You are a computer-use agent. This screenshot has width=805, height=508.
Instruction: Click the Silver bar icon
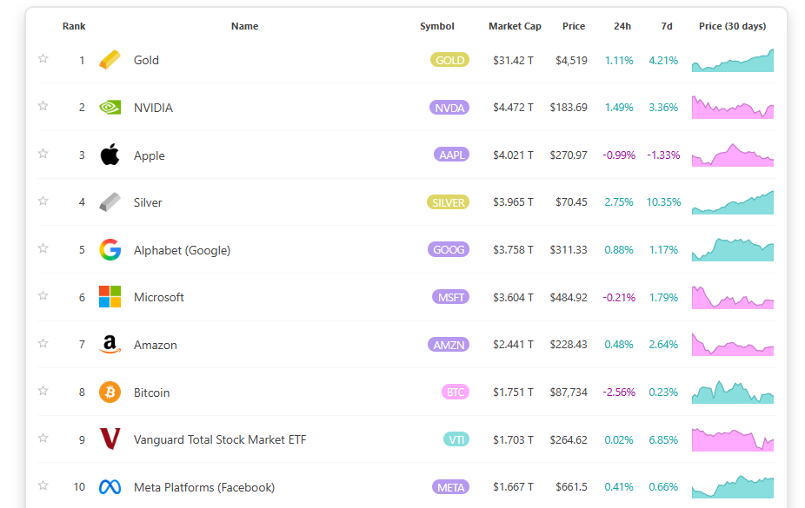tap(109, 201)
